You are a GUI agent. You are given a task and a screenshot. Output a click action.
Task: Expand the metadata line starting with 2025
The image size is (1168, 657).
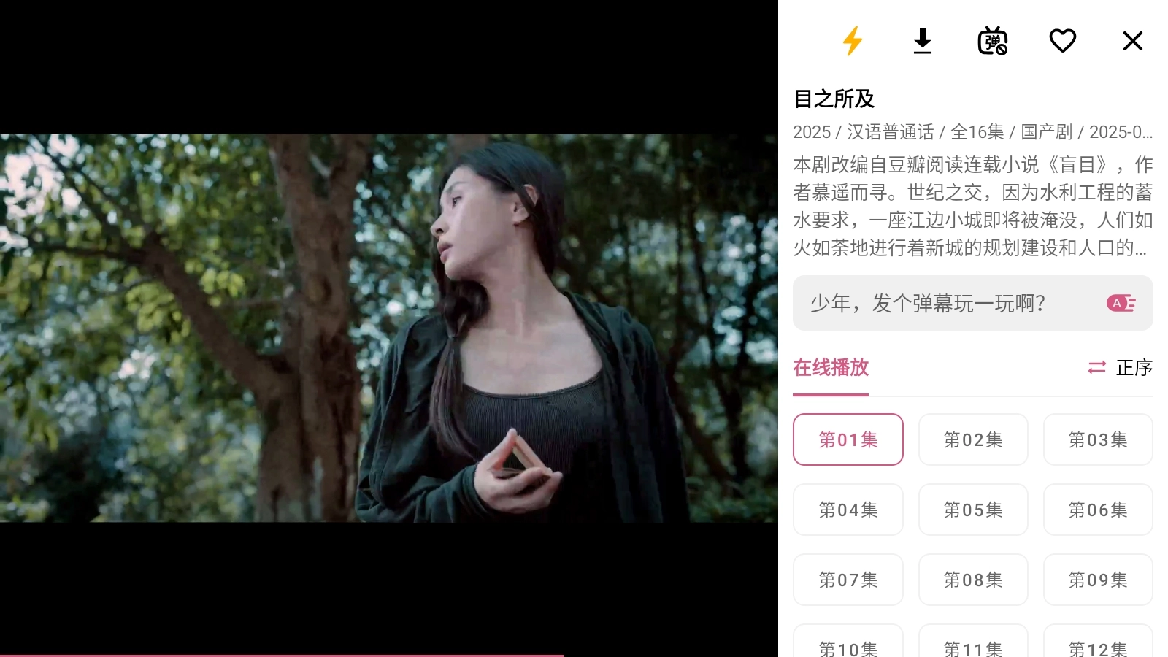973,132
